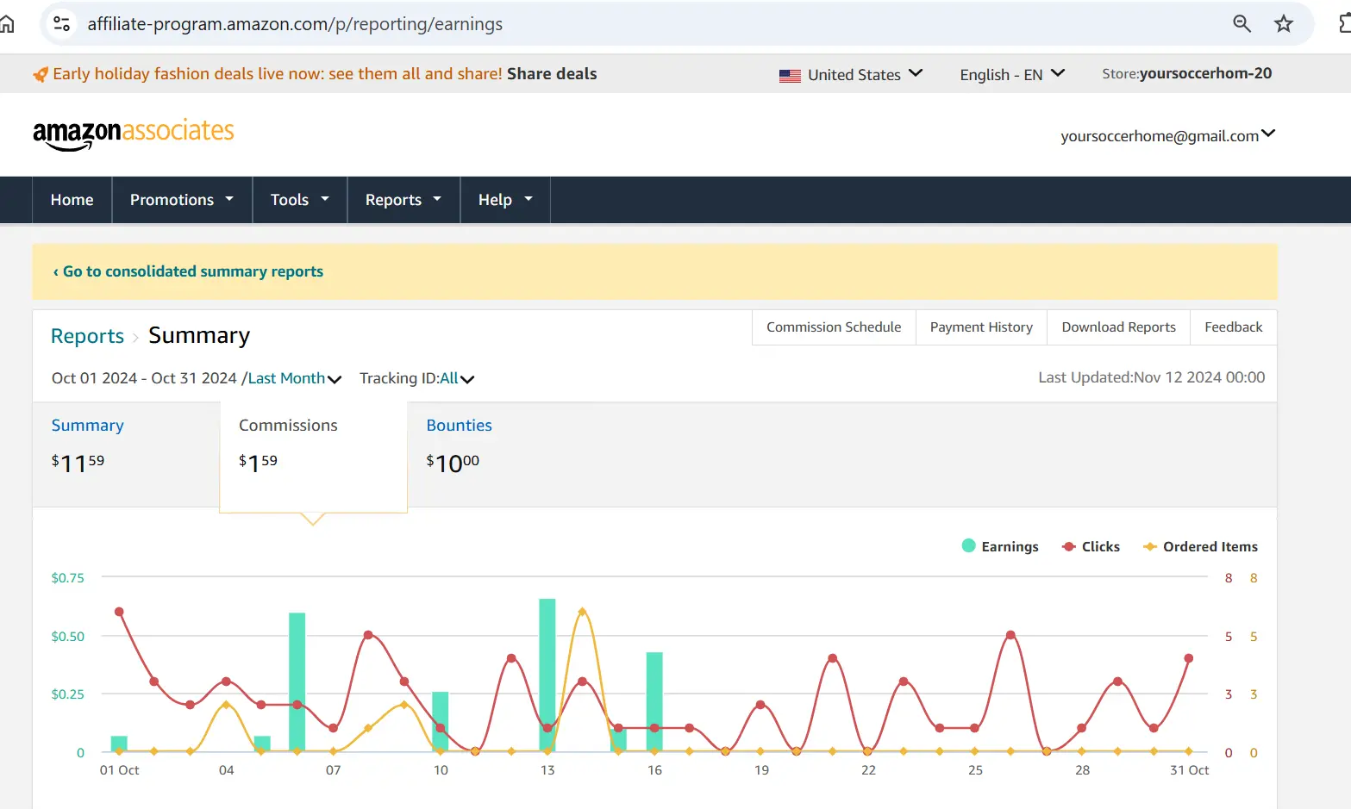1351x809 pixels.
Task: Toggle the Earnings legend item
Action: pyautogui.click(x=1000, y=546)
